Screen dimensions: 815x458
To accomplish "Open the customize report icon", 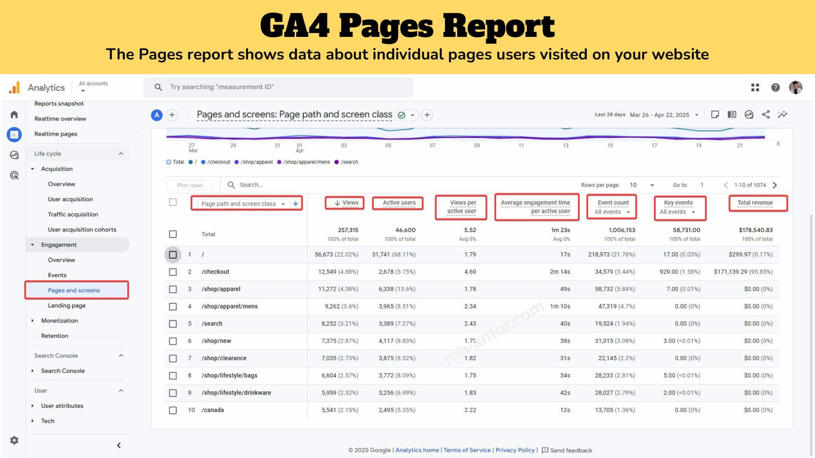I will 749,114.
